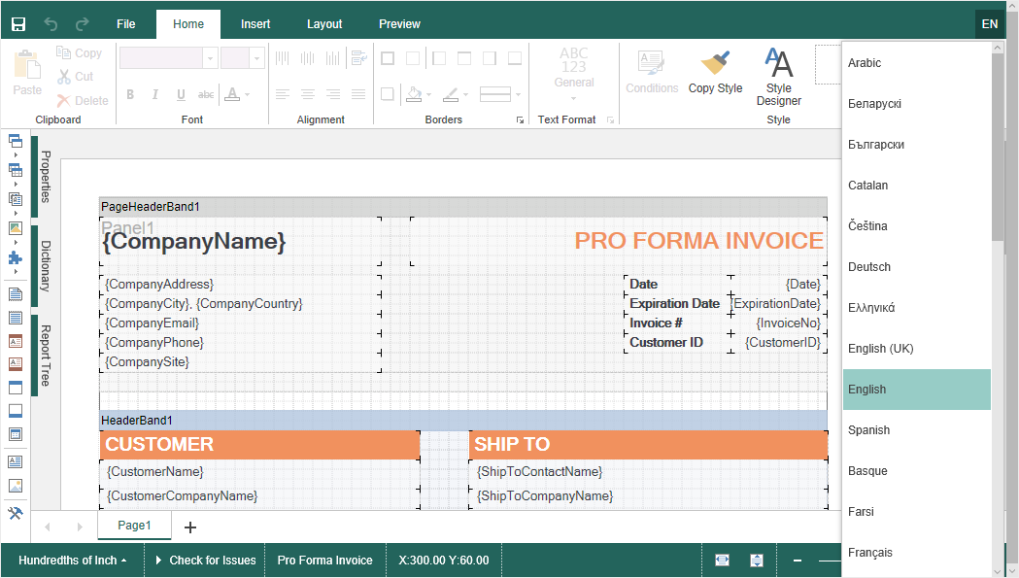Expand the Hundredths of Inch units menu
This screenshot has width=1019, height=578.
72,561
